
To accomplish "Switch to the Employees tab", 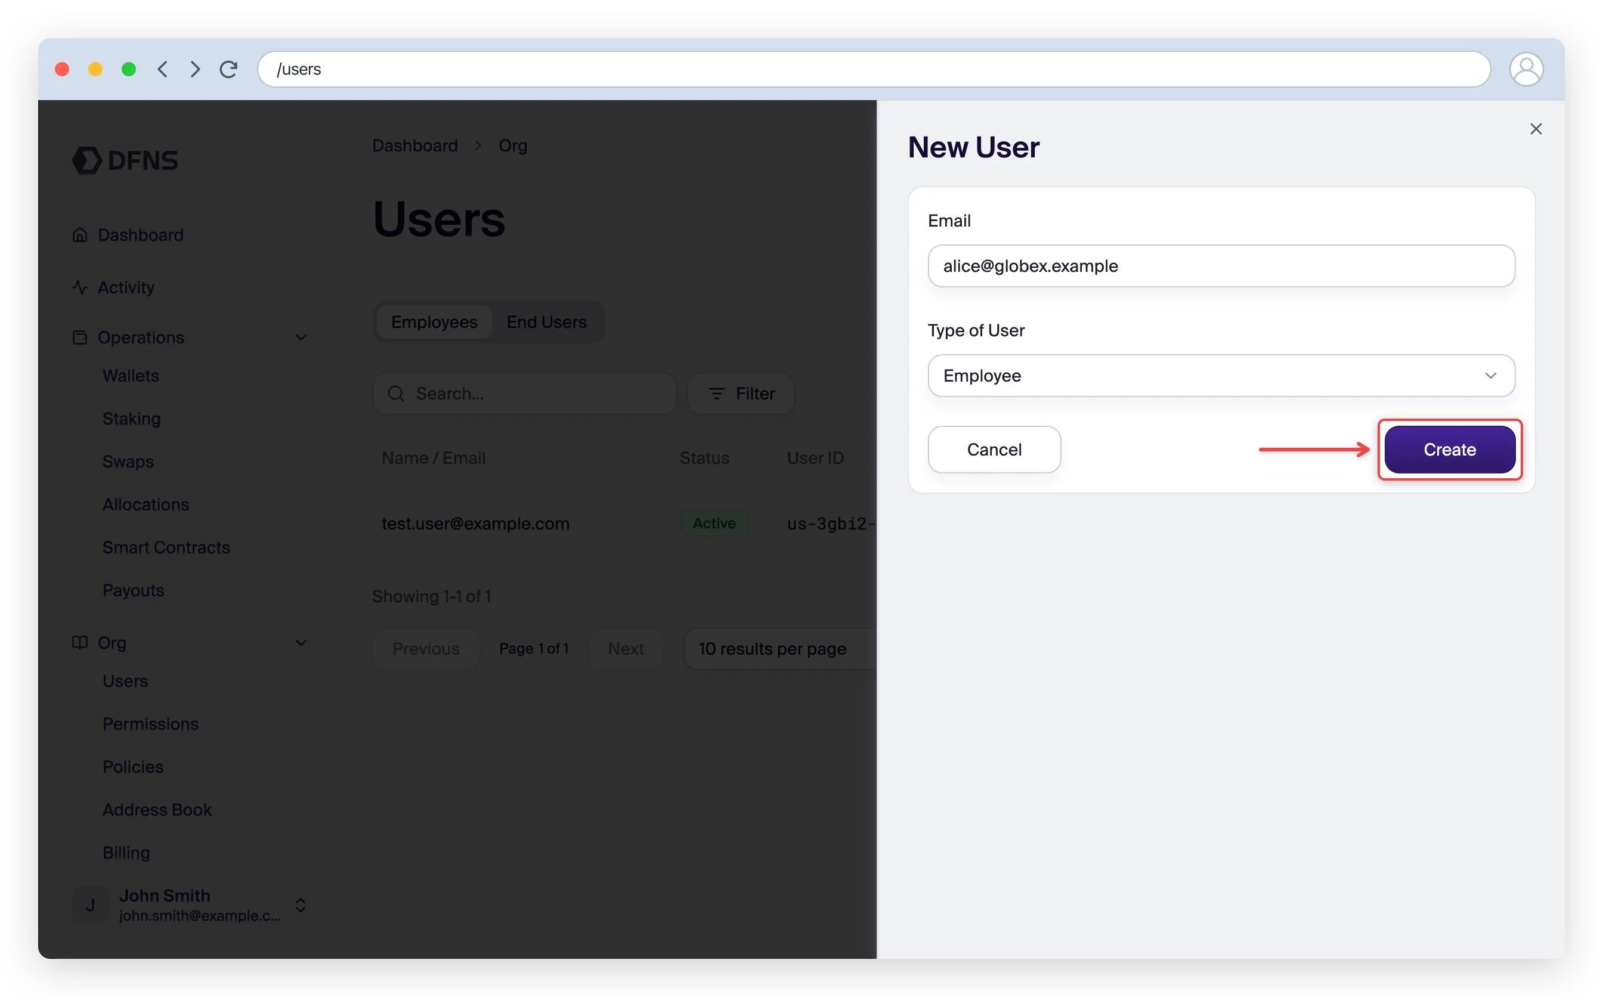I will coord(434,322).
